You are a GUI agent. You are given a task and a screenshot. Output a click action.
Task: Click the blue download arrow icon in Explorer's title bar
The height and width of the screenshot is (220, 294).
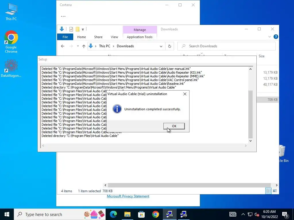click(x=62, y=29)
